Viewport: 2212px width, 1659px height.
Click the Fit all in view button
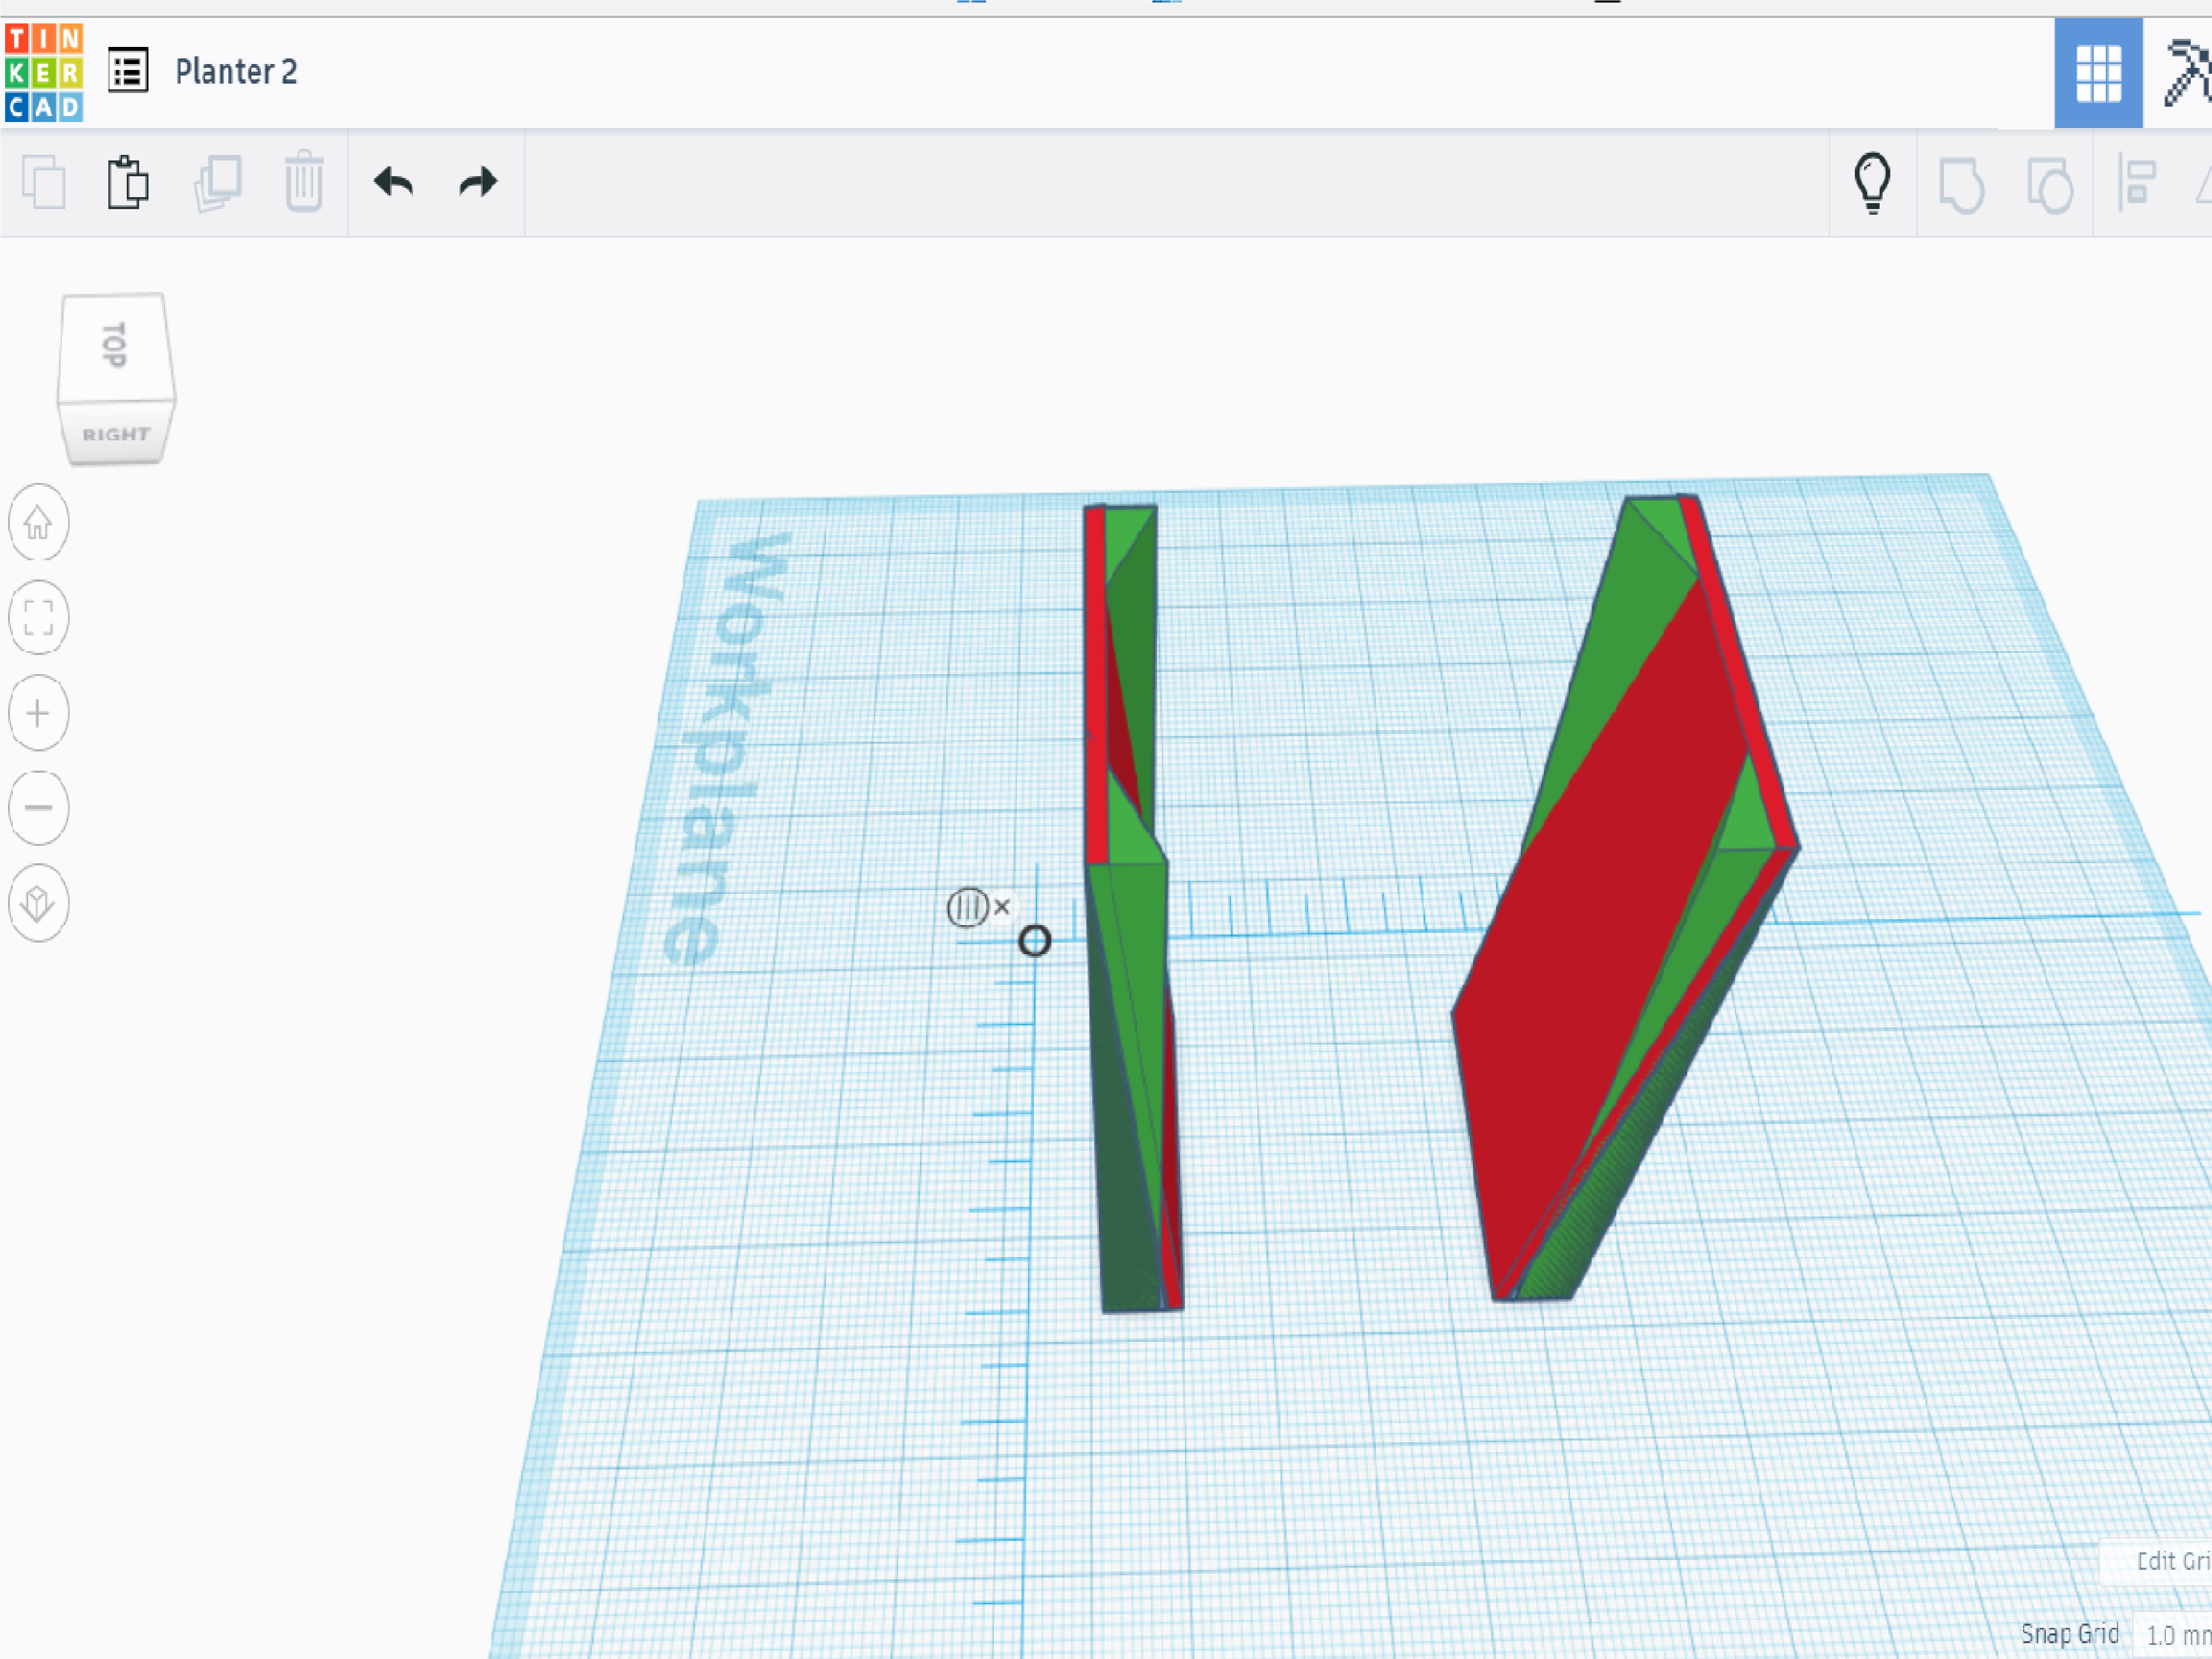pyautogui.click(x=39, y=617)
